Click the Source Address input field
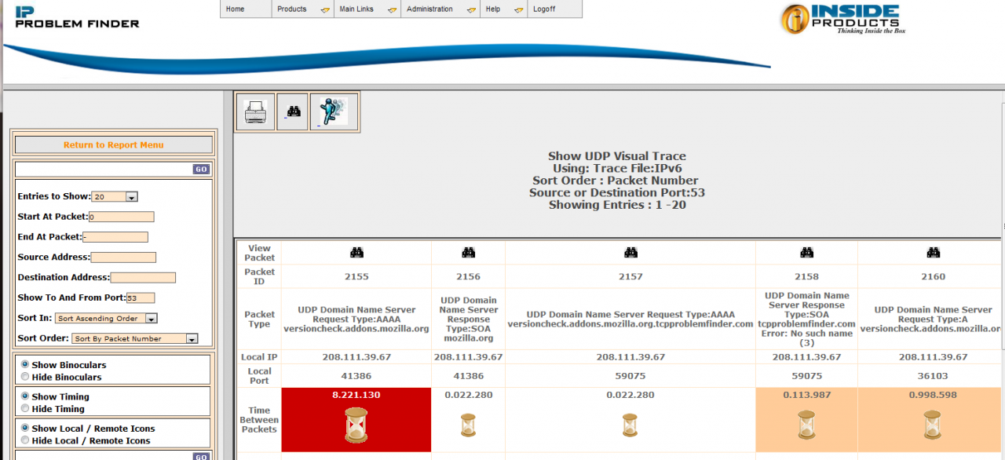The width and height of the screenshot is (1005, 460). pos(123,257)
